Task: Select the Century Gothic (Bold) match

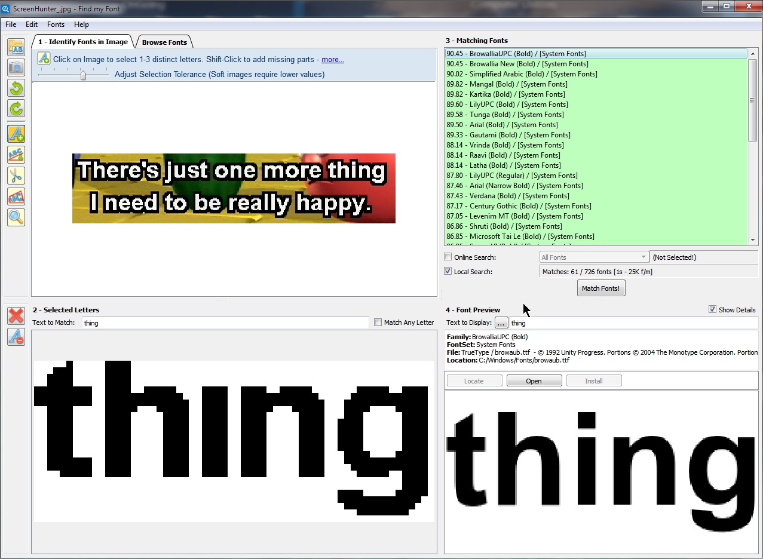Action: 596,206
